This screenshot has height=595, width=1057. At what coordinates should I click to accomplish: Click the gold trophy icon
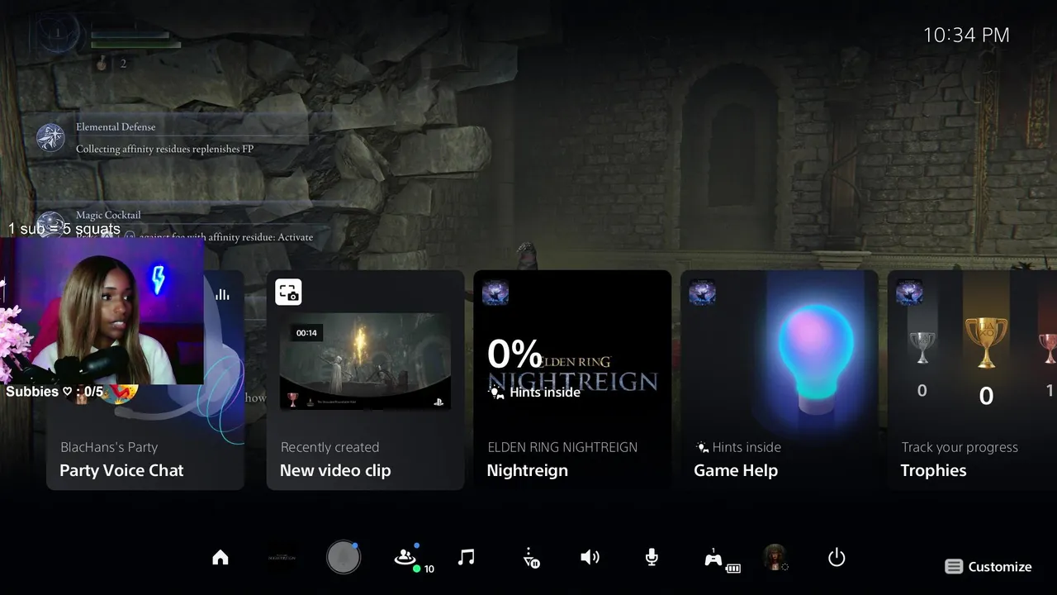click(x=986, y=342)
